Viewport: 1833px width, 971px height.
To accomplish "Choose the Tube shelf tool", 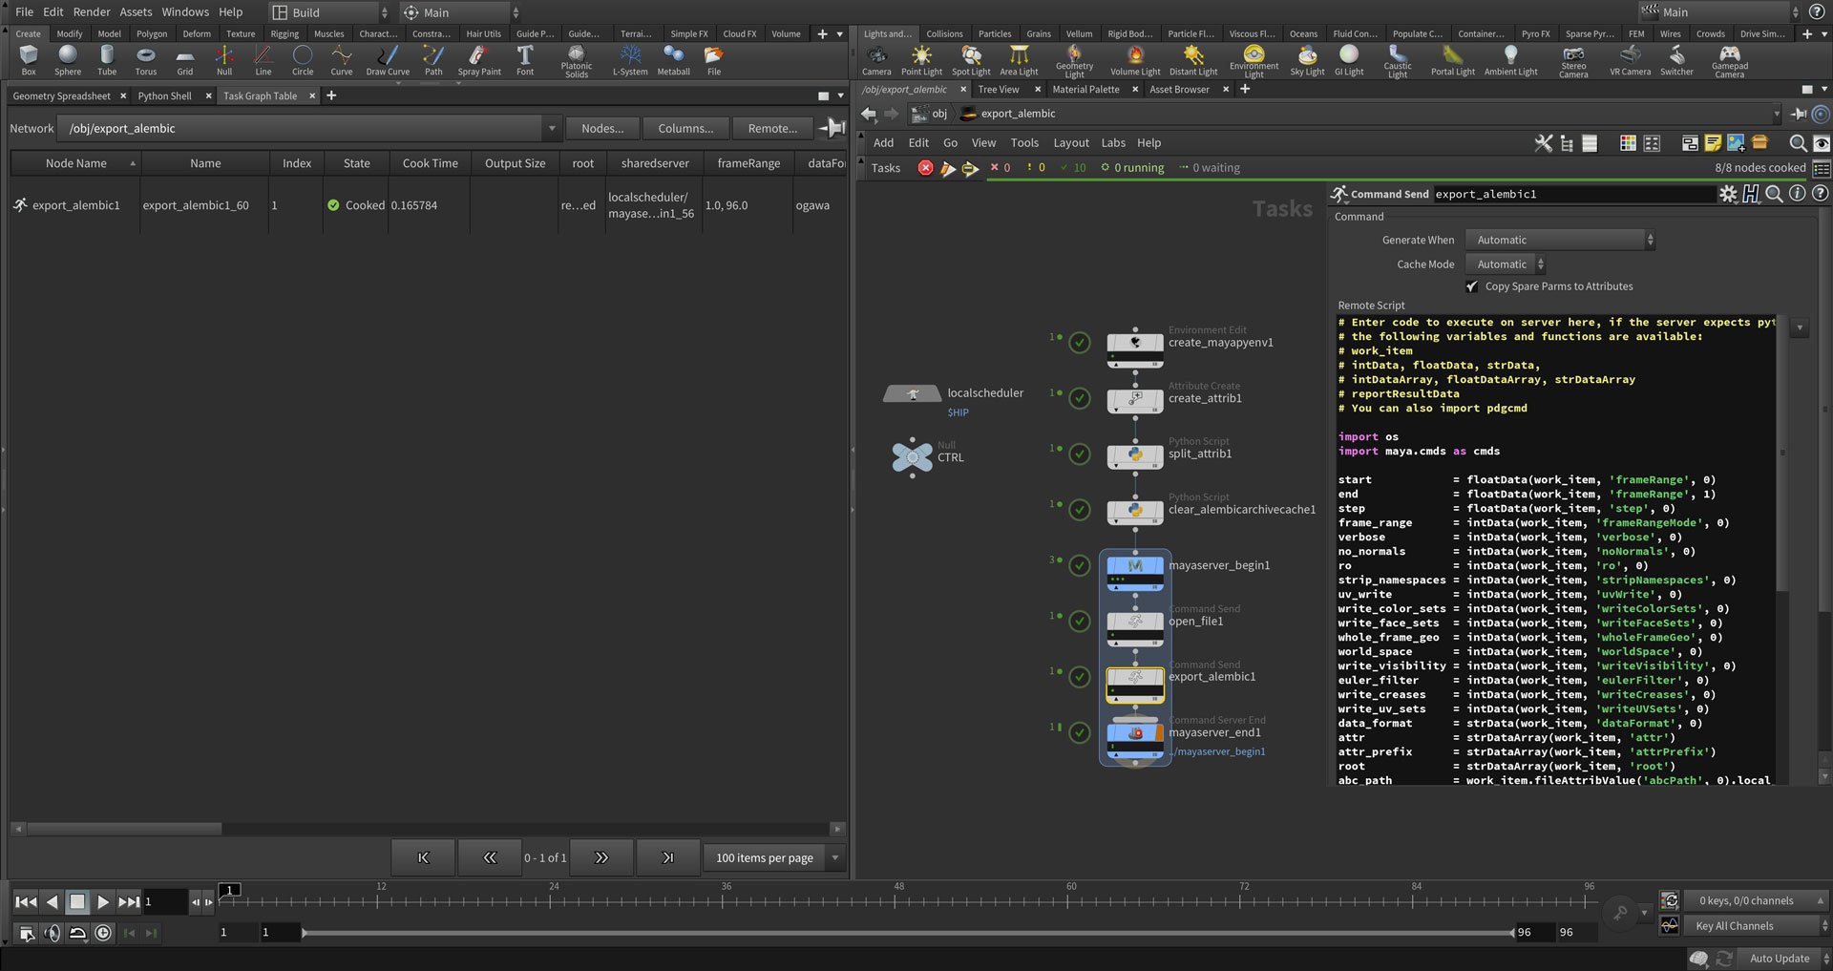I will click(x=107, y=59).
